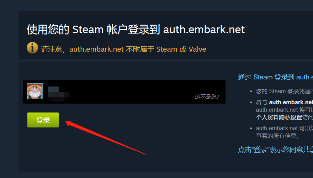313x178 pixels.
Task: Click the 请注意 text in the orange notice
Action: [x=52, y=49]
